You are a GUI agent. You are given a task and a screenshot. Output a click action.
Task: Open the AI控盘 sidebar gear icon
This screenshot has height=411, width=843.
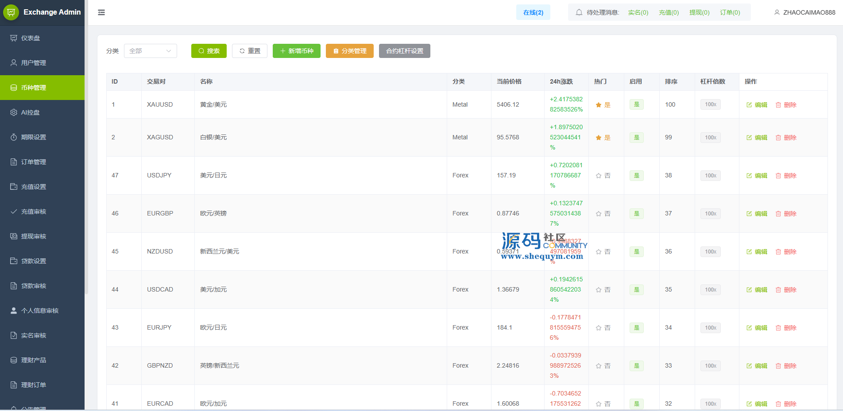point(14,112)
